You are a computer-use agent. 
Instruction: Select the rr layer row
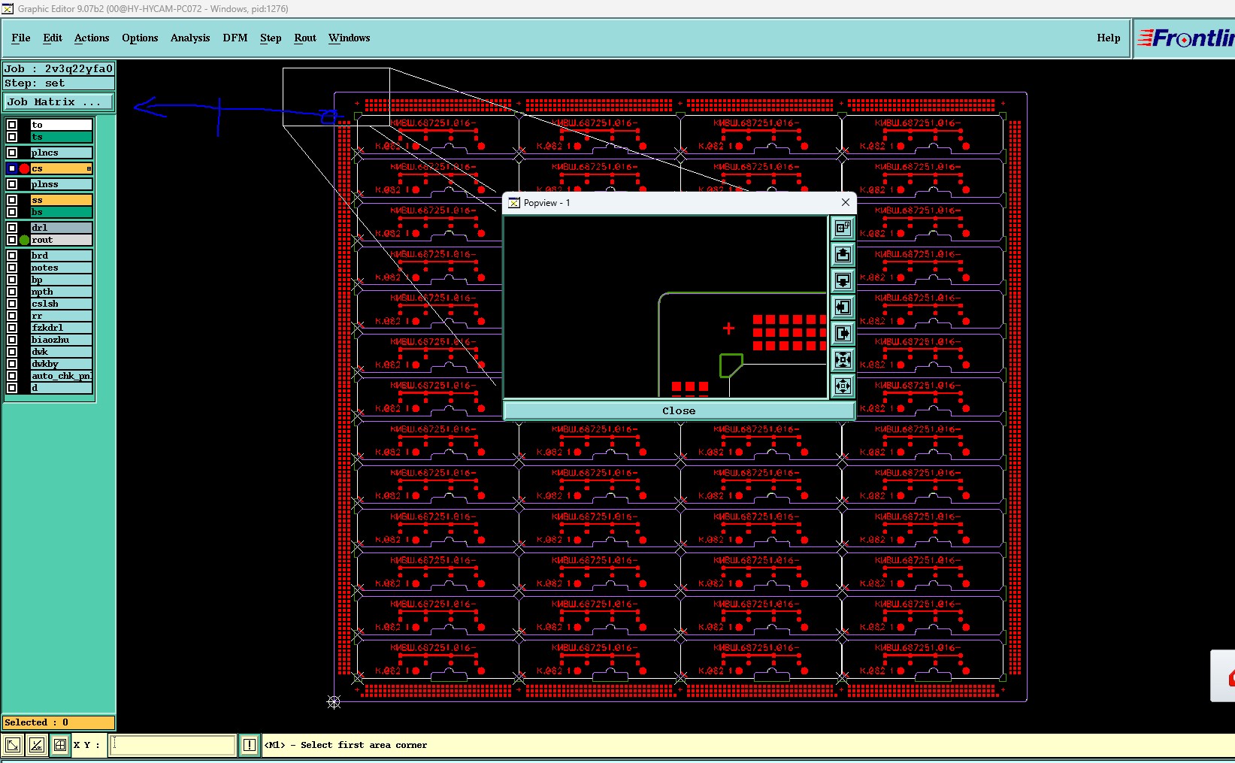click(62, 316)
